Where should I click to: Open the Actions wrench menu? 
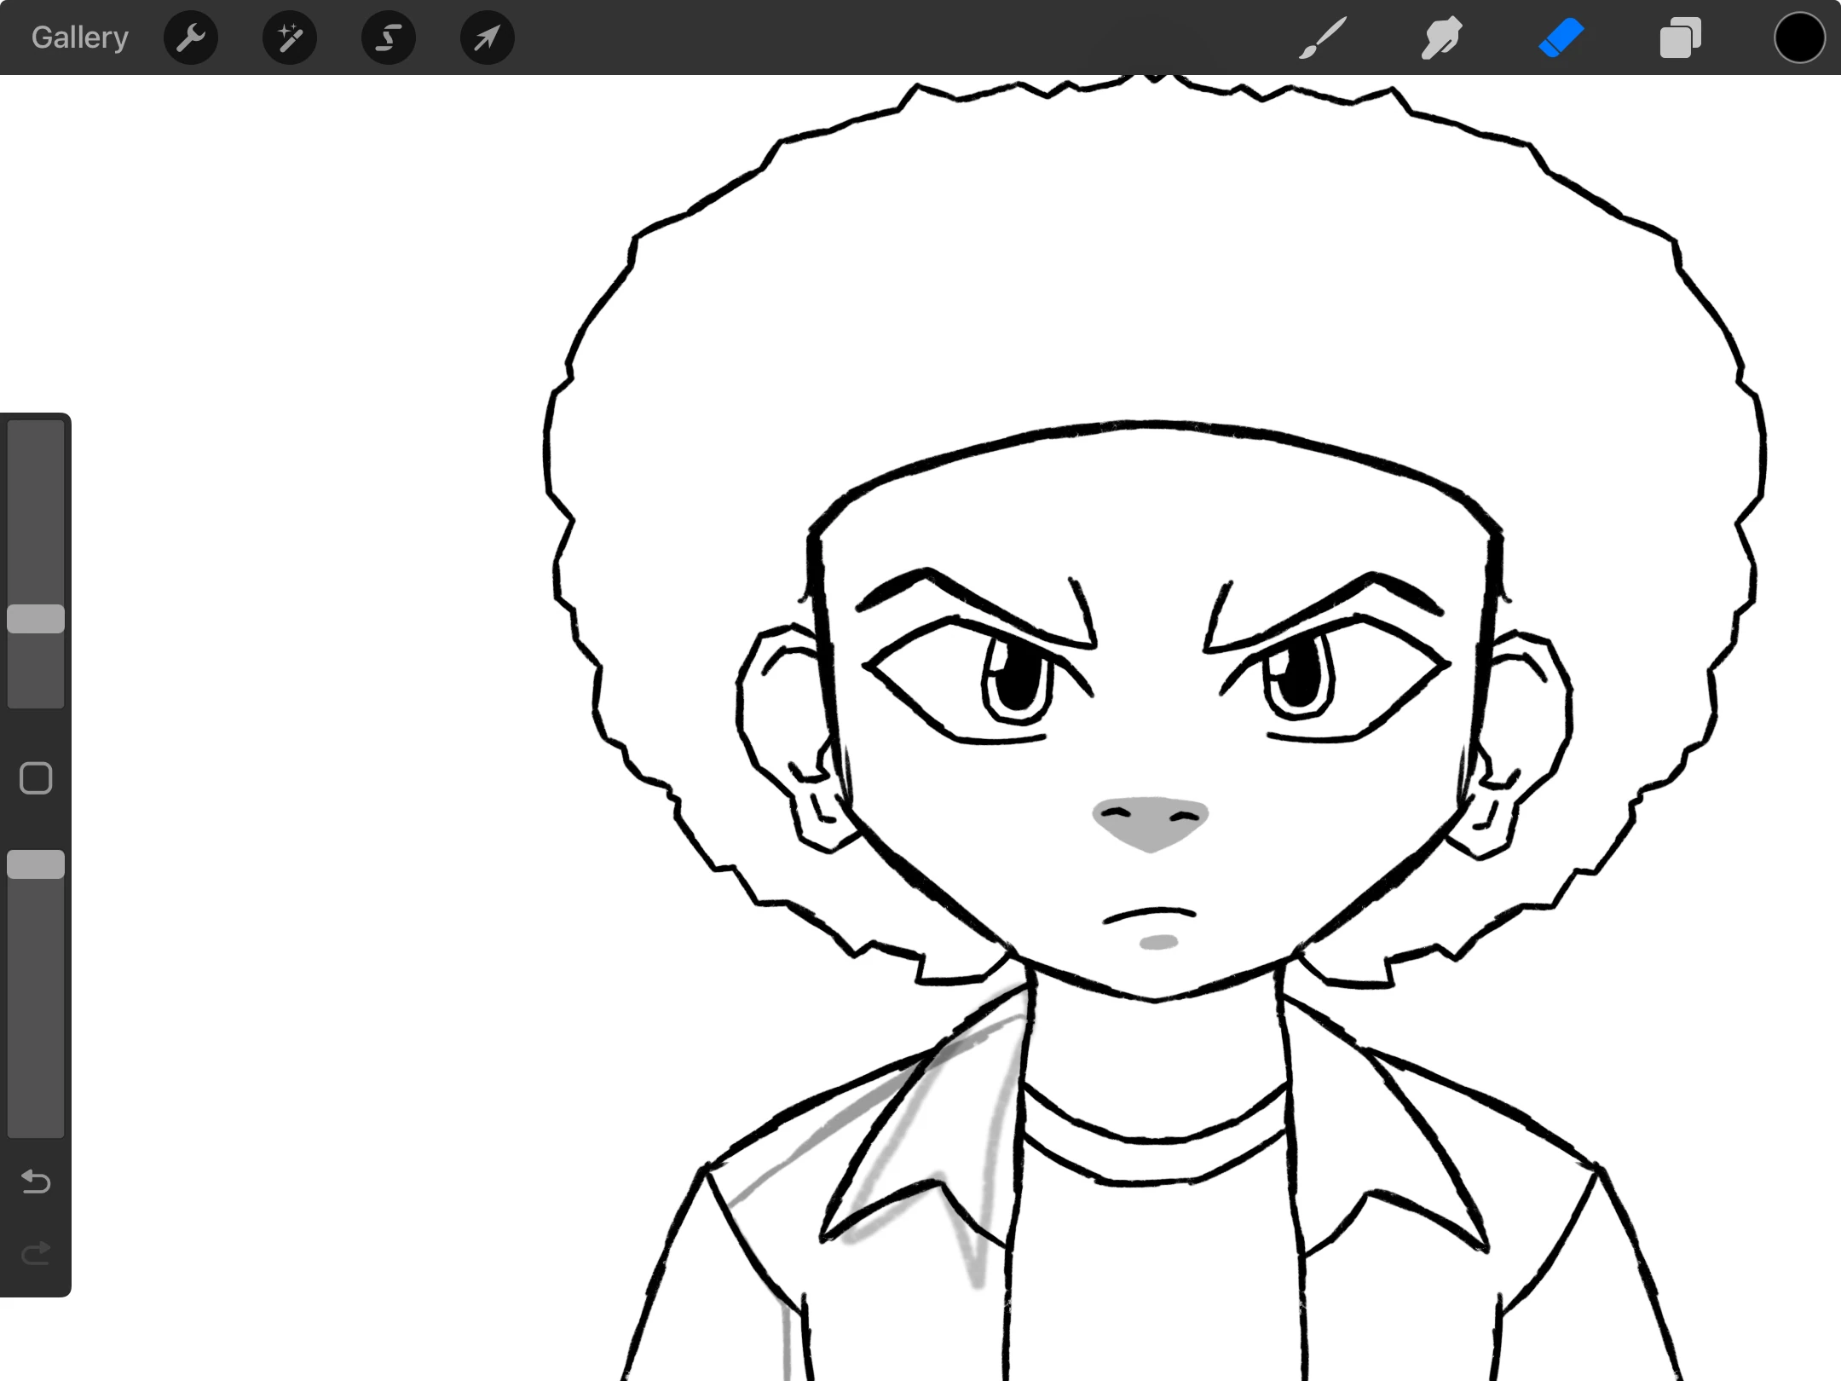point(191,38)
